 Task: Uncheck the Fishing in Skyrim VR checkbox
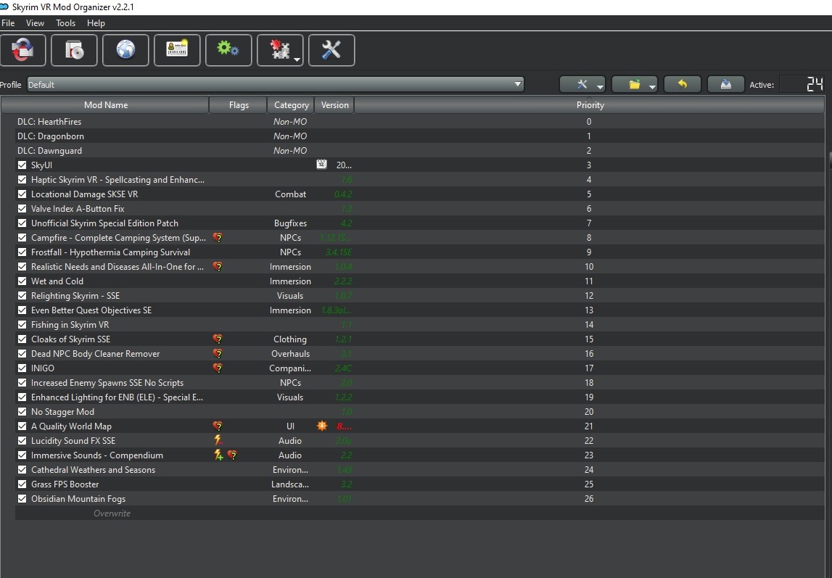point(22,324)
